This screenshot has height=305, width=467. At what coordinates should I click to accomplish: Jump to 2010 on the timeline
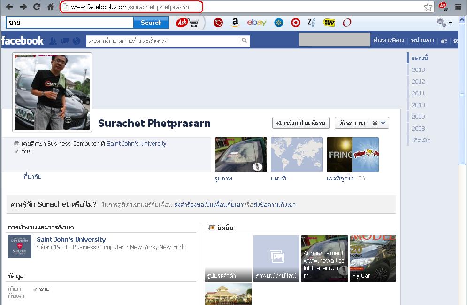point(418,105)
